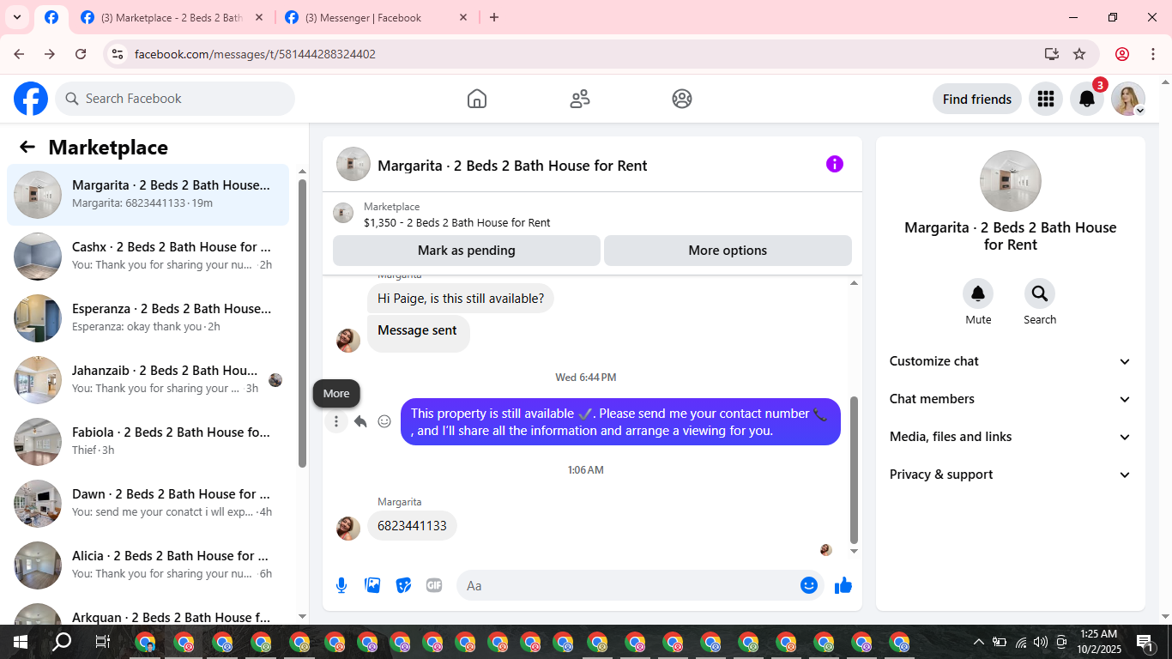This screenshot has height=659, width=1172.
Task: Open the Windows notification center
Action: (1145, 642)
